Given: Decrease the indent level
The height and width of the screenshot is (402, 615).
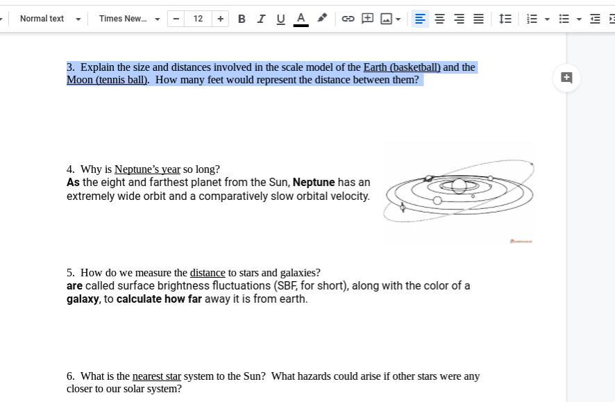Looking at the screenshot, I should point(595,19).
